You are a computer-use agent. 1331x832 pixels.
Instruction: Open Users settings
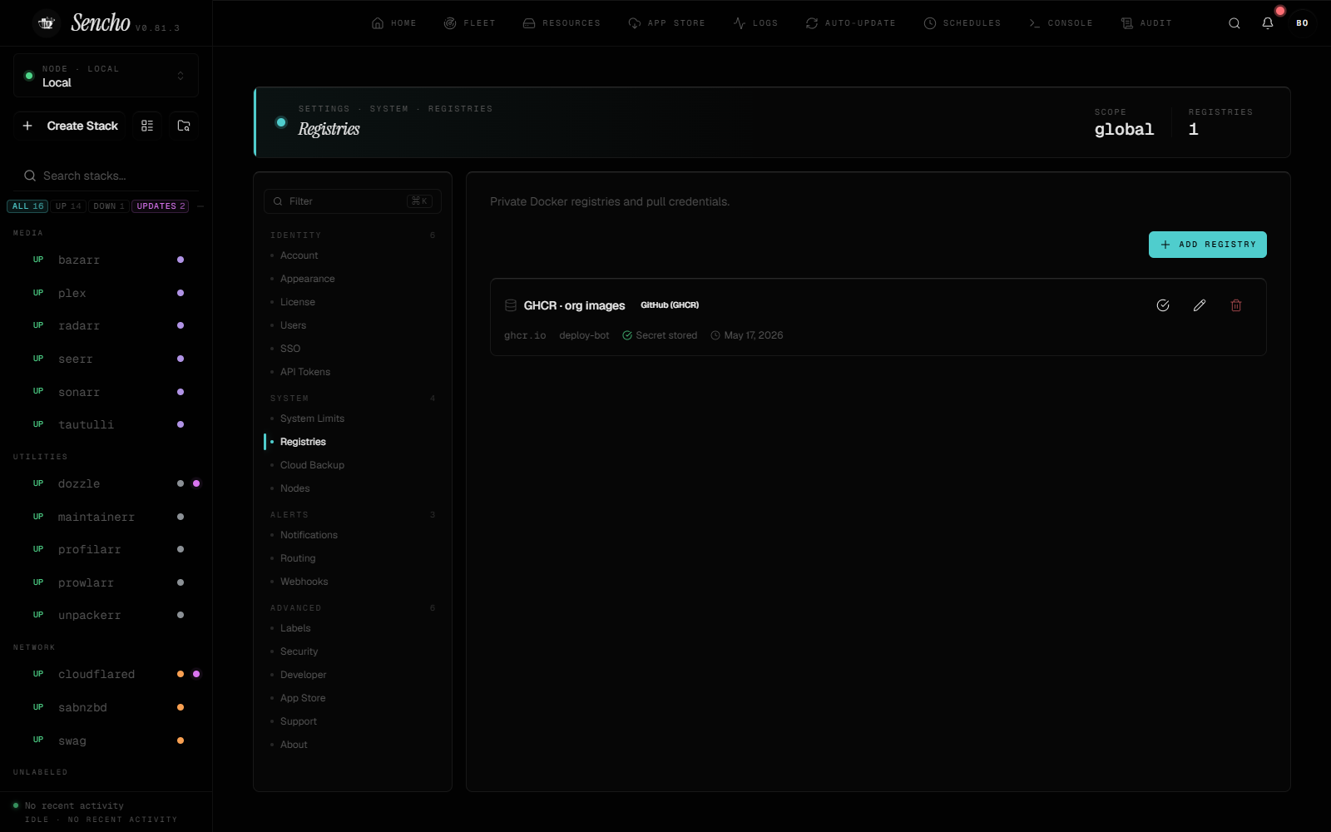pyautogui.click(x=353, y=325)
